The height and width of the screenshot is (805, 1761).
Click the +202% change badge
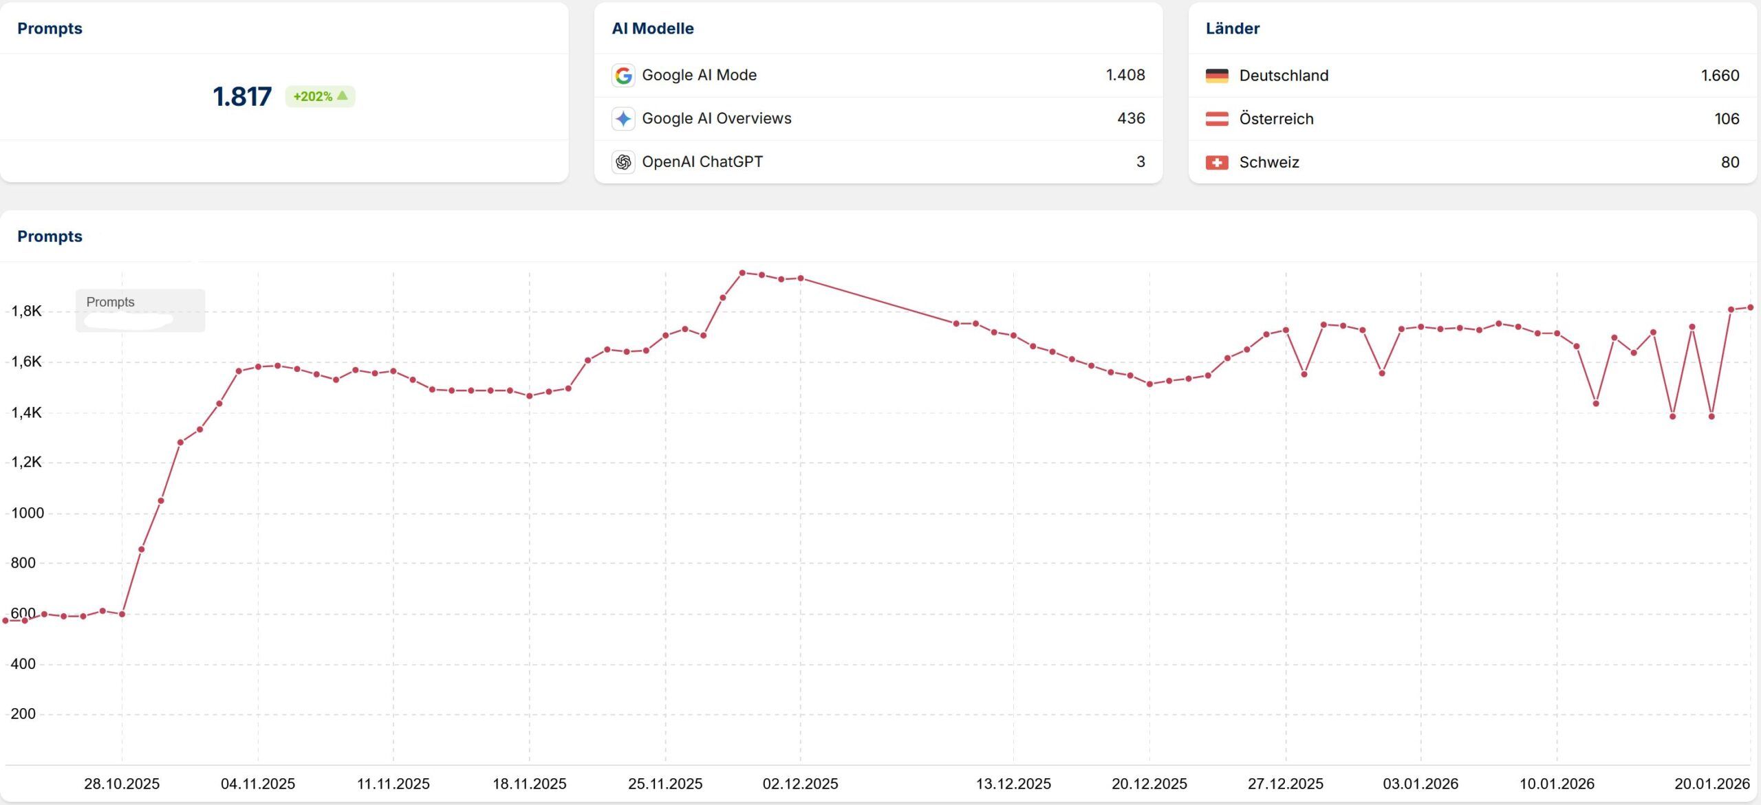(x=320, y=96)
